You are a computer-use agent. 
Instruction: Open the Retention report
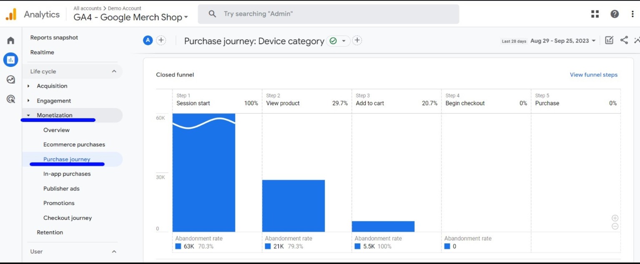[50, 232]
